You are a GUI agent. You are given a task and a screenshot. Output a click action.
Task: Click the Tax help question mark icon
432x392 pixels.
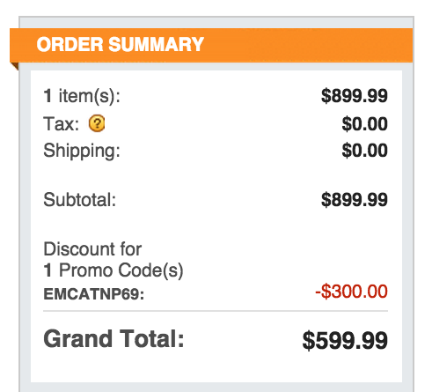[97, 123]
